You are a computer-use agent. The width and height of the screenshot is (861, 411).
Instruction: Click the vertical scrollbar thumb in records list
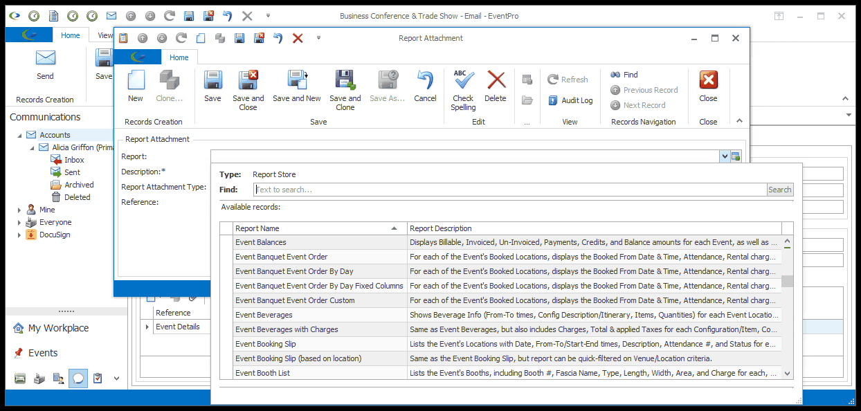click(x=788, y=281)
